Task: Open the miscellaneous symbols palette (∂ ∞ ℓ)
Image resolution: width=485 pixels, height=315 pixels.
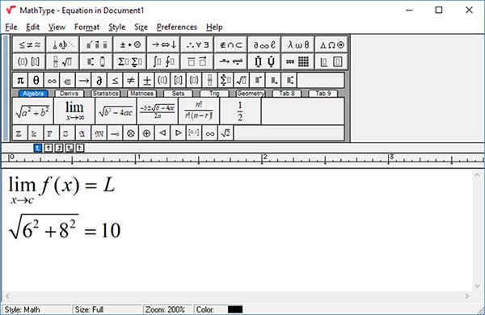Action: click(x=264, y=44)
